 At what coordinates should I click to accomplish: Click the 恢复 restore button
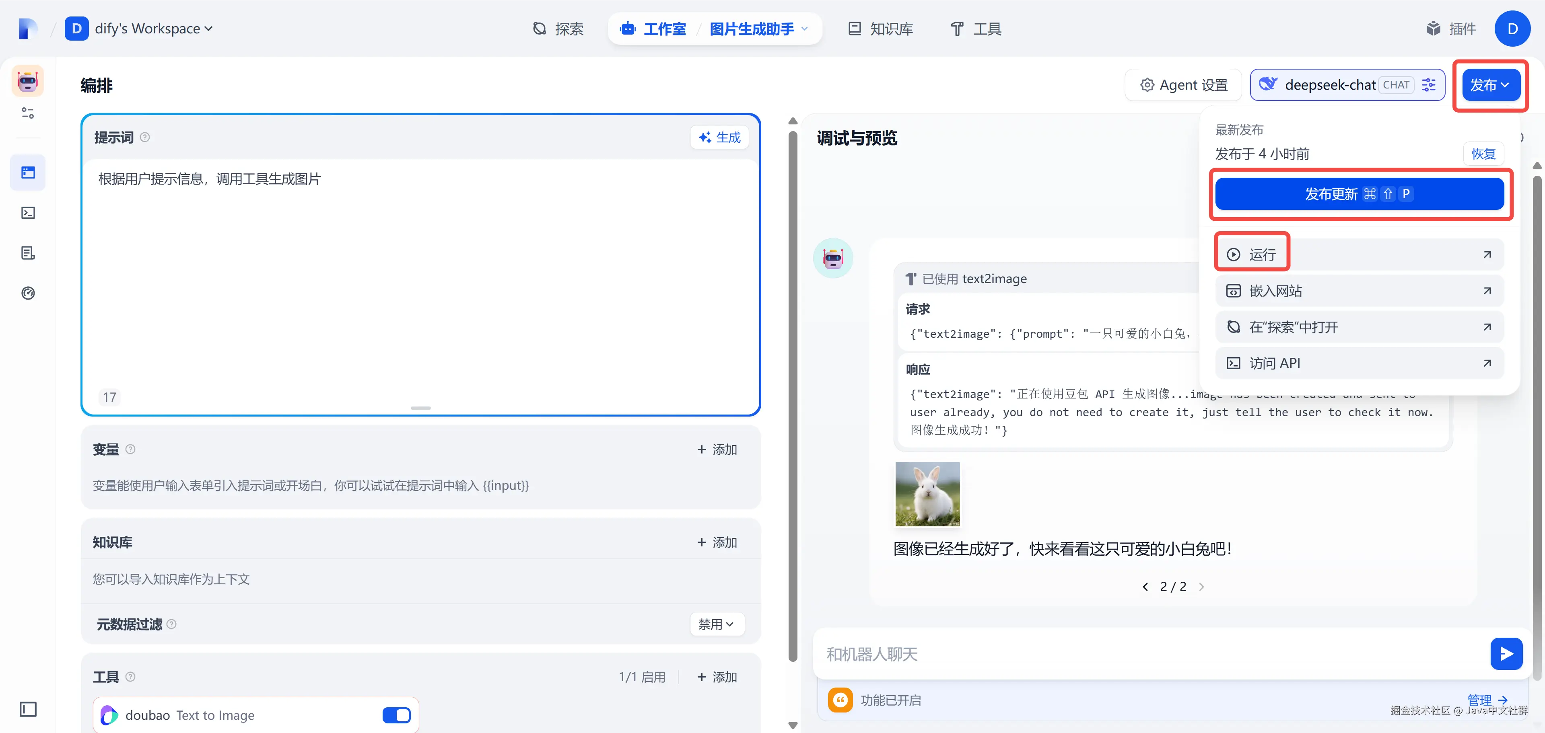click(x=1483, y=154)
